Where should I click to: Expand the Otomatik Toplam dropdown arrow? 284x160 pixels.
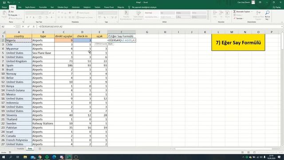[252, 12]
